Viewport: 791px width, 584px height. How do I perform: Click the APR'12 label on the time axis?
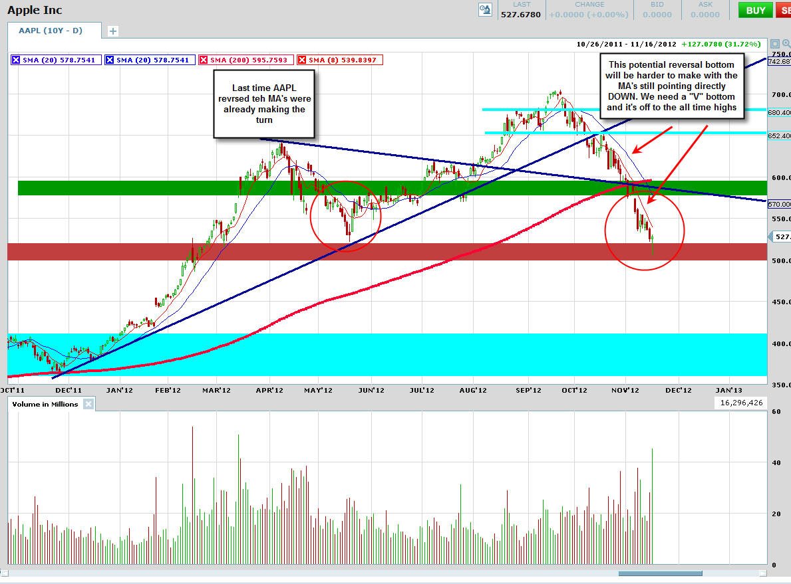(269, 390)
